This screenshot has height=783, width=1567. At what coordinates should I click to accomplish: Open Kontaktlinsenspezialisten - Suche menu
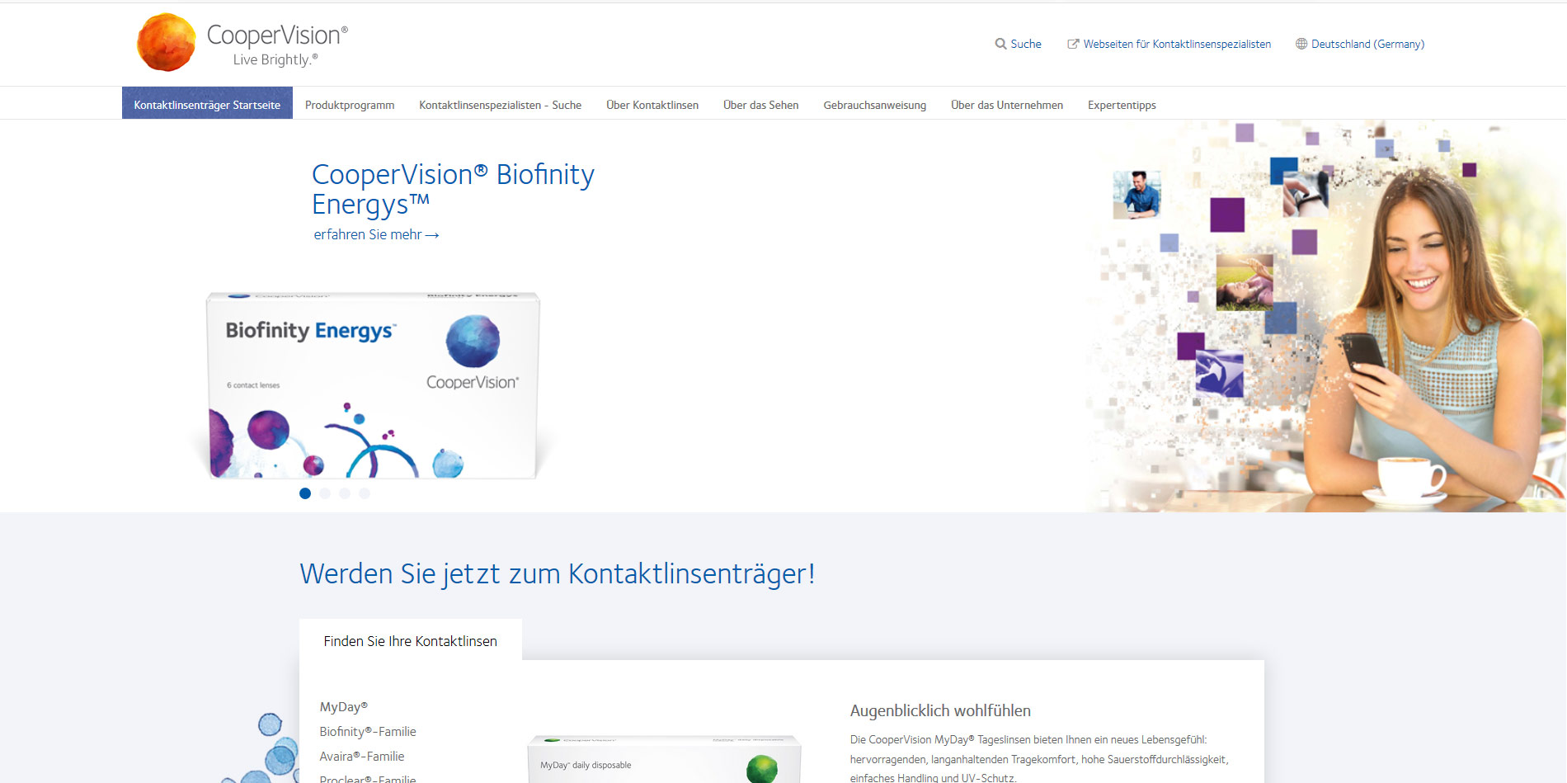[500, 105]
